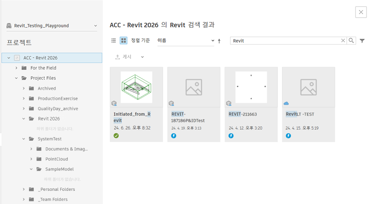Expand the PointCloud folder

(31, 159)
